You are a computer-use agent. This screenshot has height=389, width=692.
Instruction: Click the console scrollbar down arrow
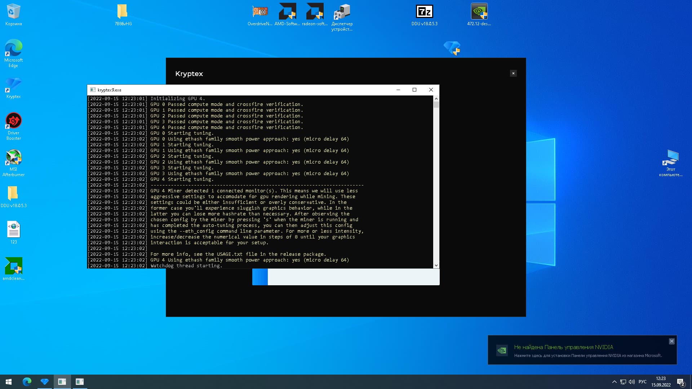tap(436, 265)
